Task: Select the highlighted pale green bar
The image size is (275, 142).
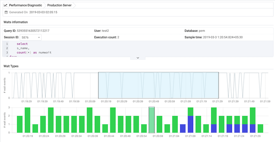Action: (x=151, y=120)
